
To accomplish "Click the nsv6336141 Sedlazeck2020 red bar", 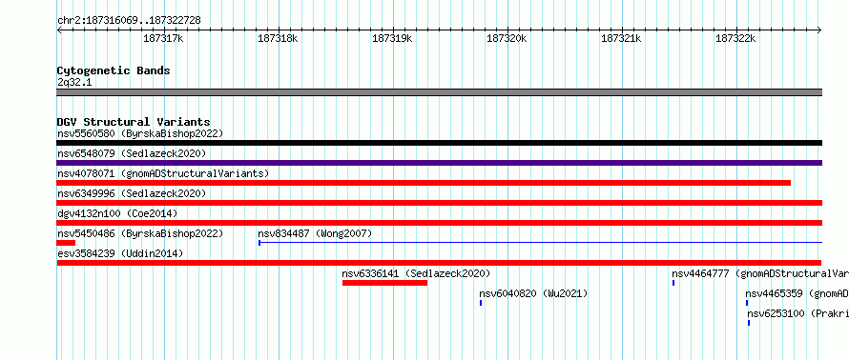I will (385, 283).
